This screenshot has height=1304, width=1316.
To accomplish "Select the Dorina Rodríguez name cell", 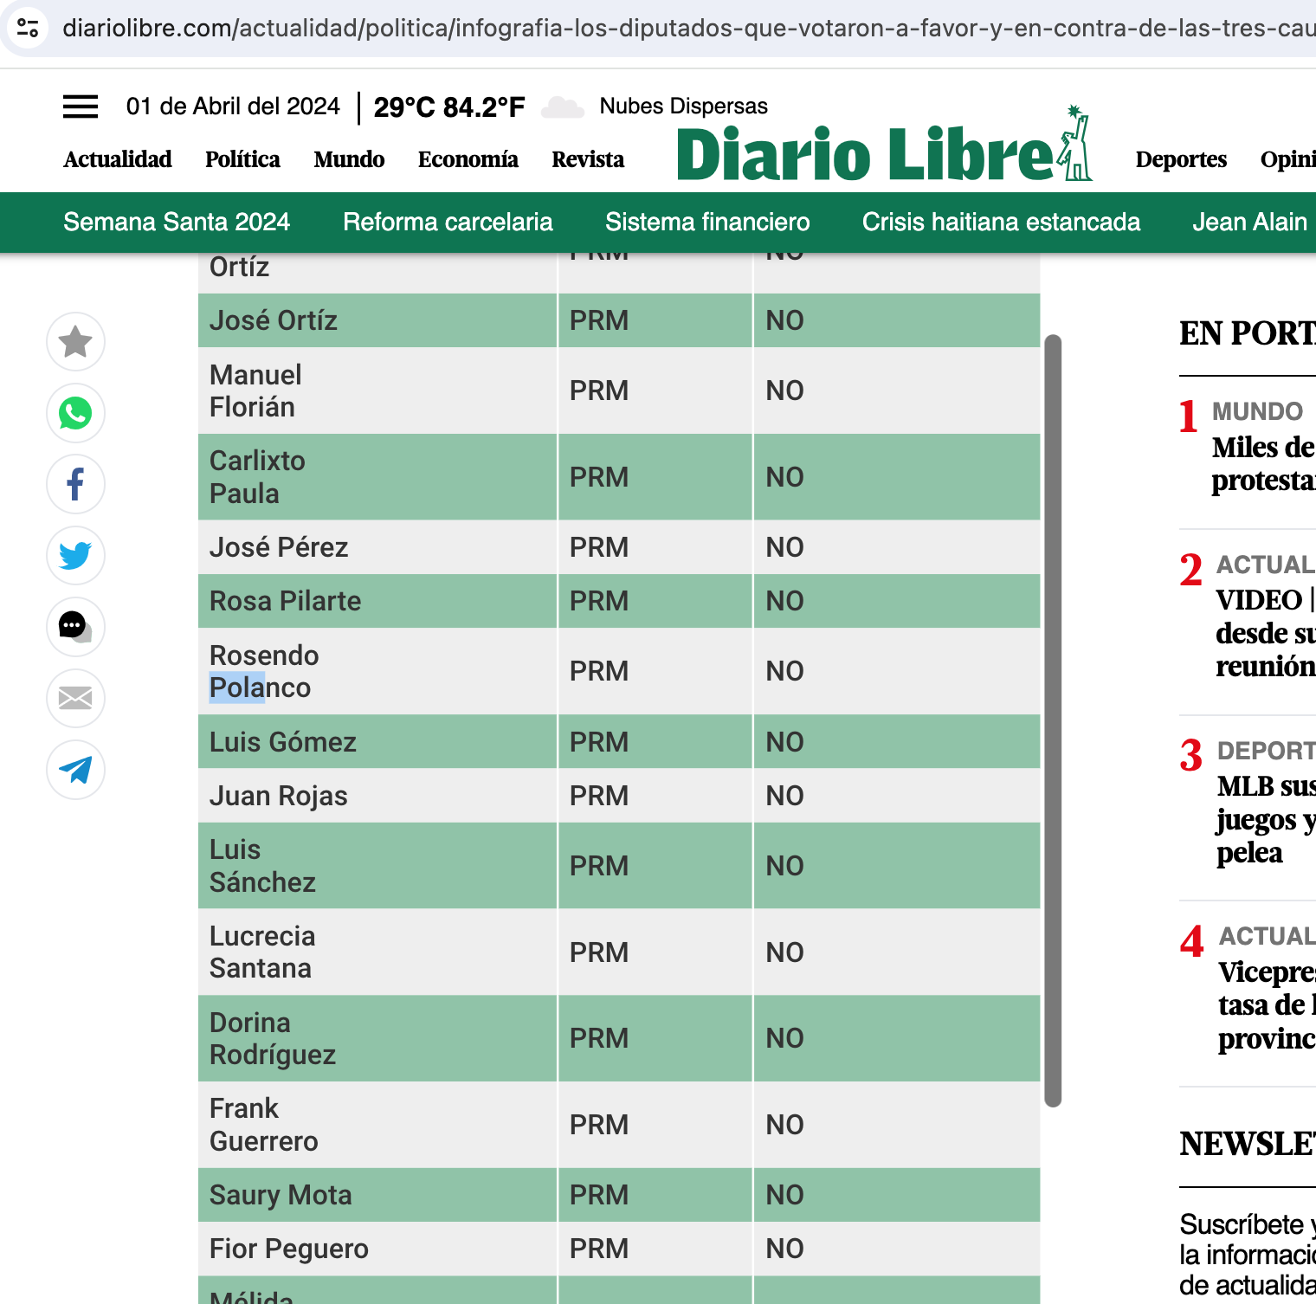I will (377, 1038).
